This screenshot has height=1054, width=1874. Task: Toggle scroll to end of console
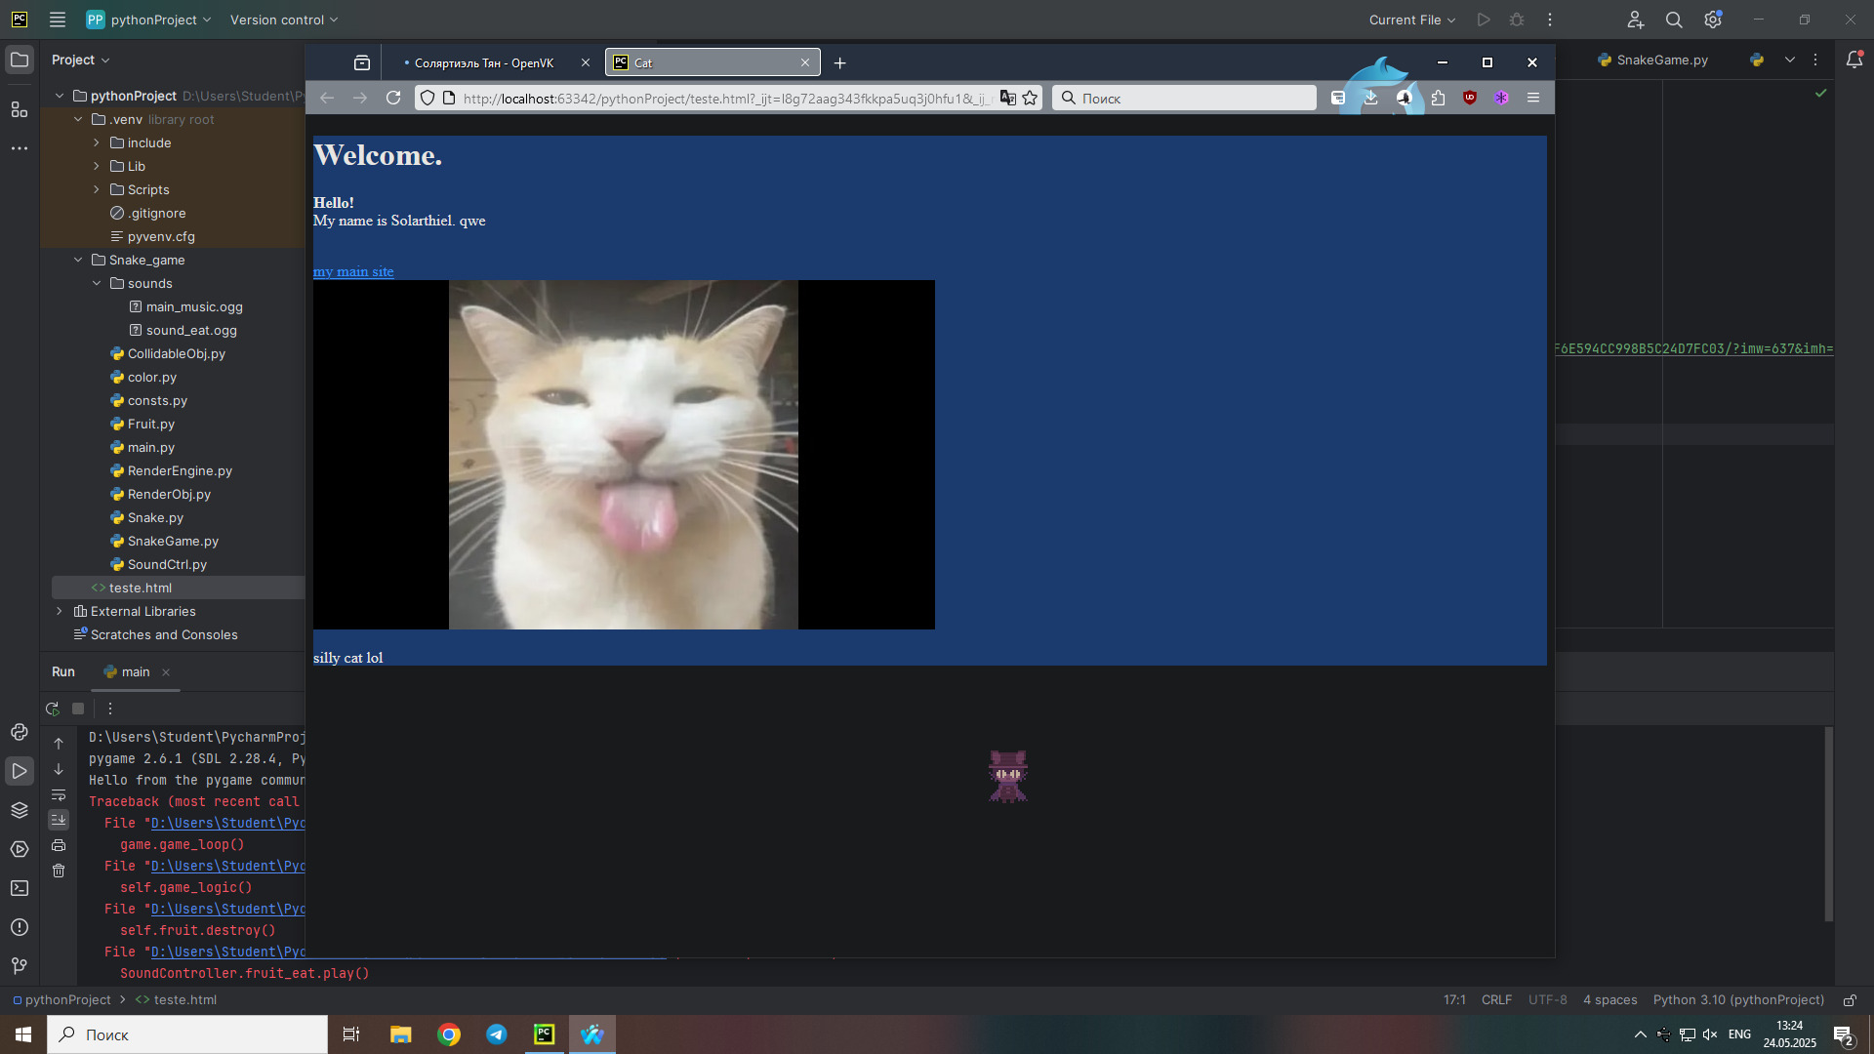[x=59, y=820]
